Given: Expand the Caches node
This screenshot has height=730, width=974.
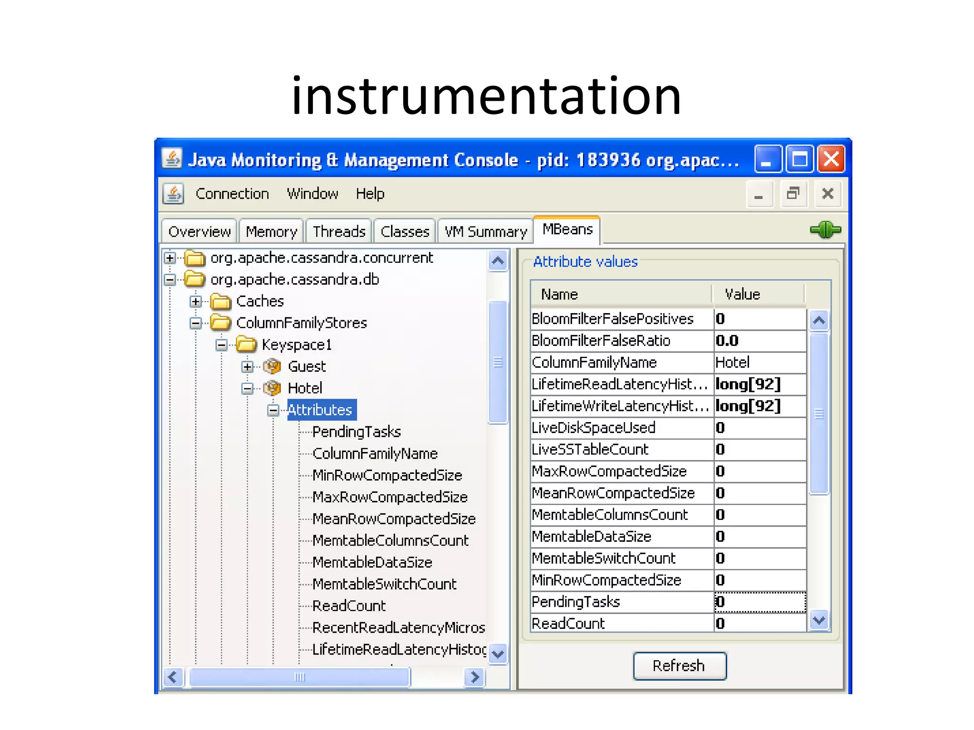Looking at the screenshot, I should 195,302.
